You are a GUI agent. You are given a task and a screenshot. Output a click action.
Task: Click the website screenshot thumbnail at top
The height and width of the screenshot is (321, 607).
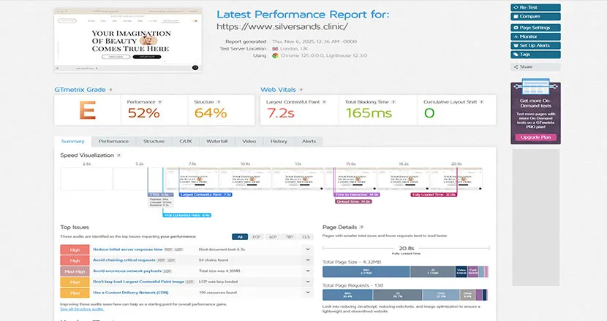tap(128, 40)
